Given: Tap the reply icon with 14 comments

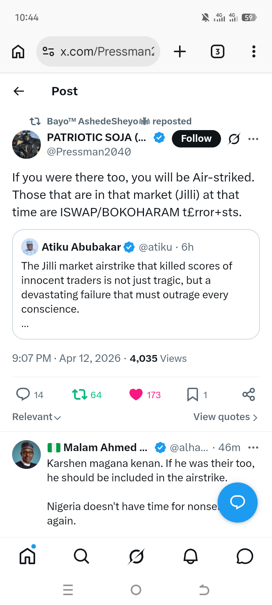Looking at the screenshot, I should (23, 394).
